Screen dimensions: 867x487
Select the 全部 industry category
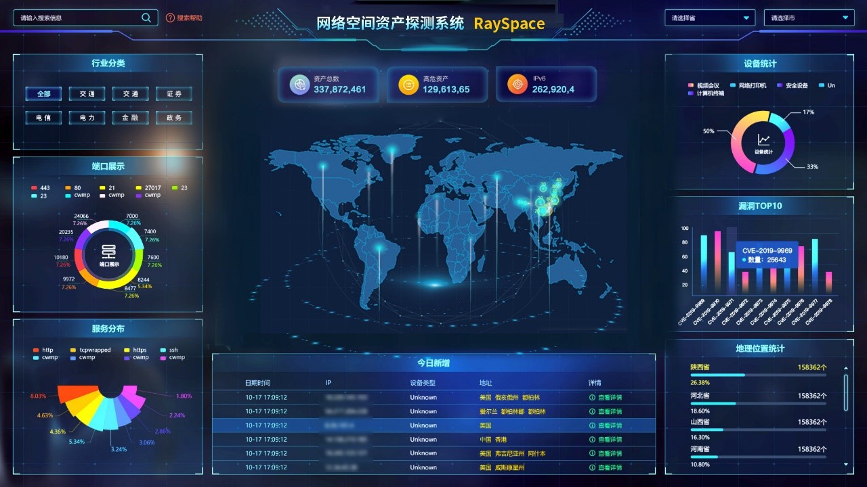coord(43,94)
